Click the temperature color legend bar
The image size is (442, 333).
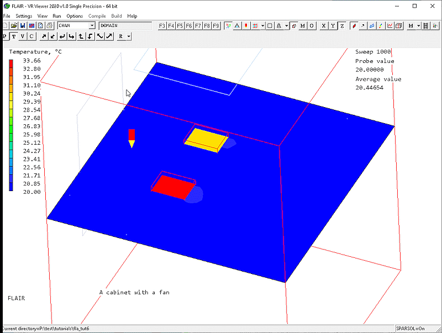[11, 125]
